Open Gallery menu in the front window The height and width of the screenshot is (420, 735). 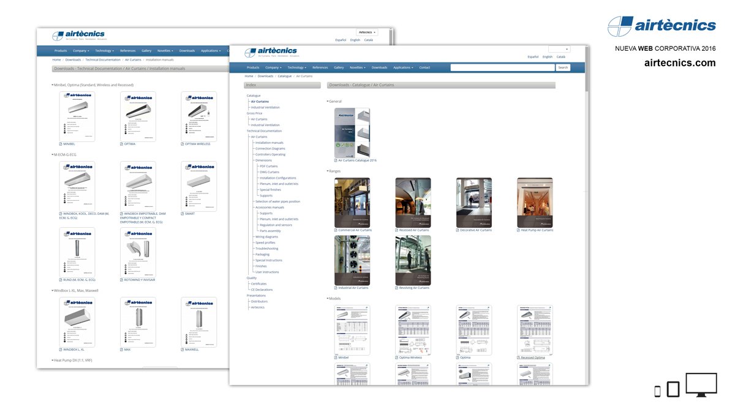click(339, 67)
